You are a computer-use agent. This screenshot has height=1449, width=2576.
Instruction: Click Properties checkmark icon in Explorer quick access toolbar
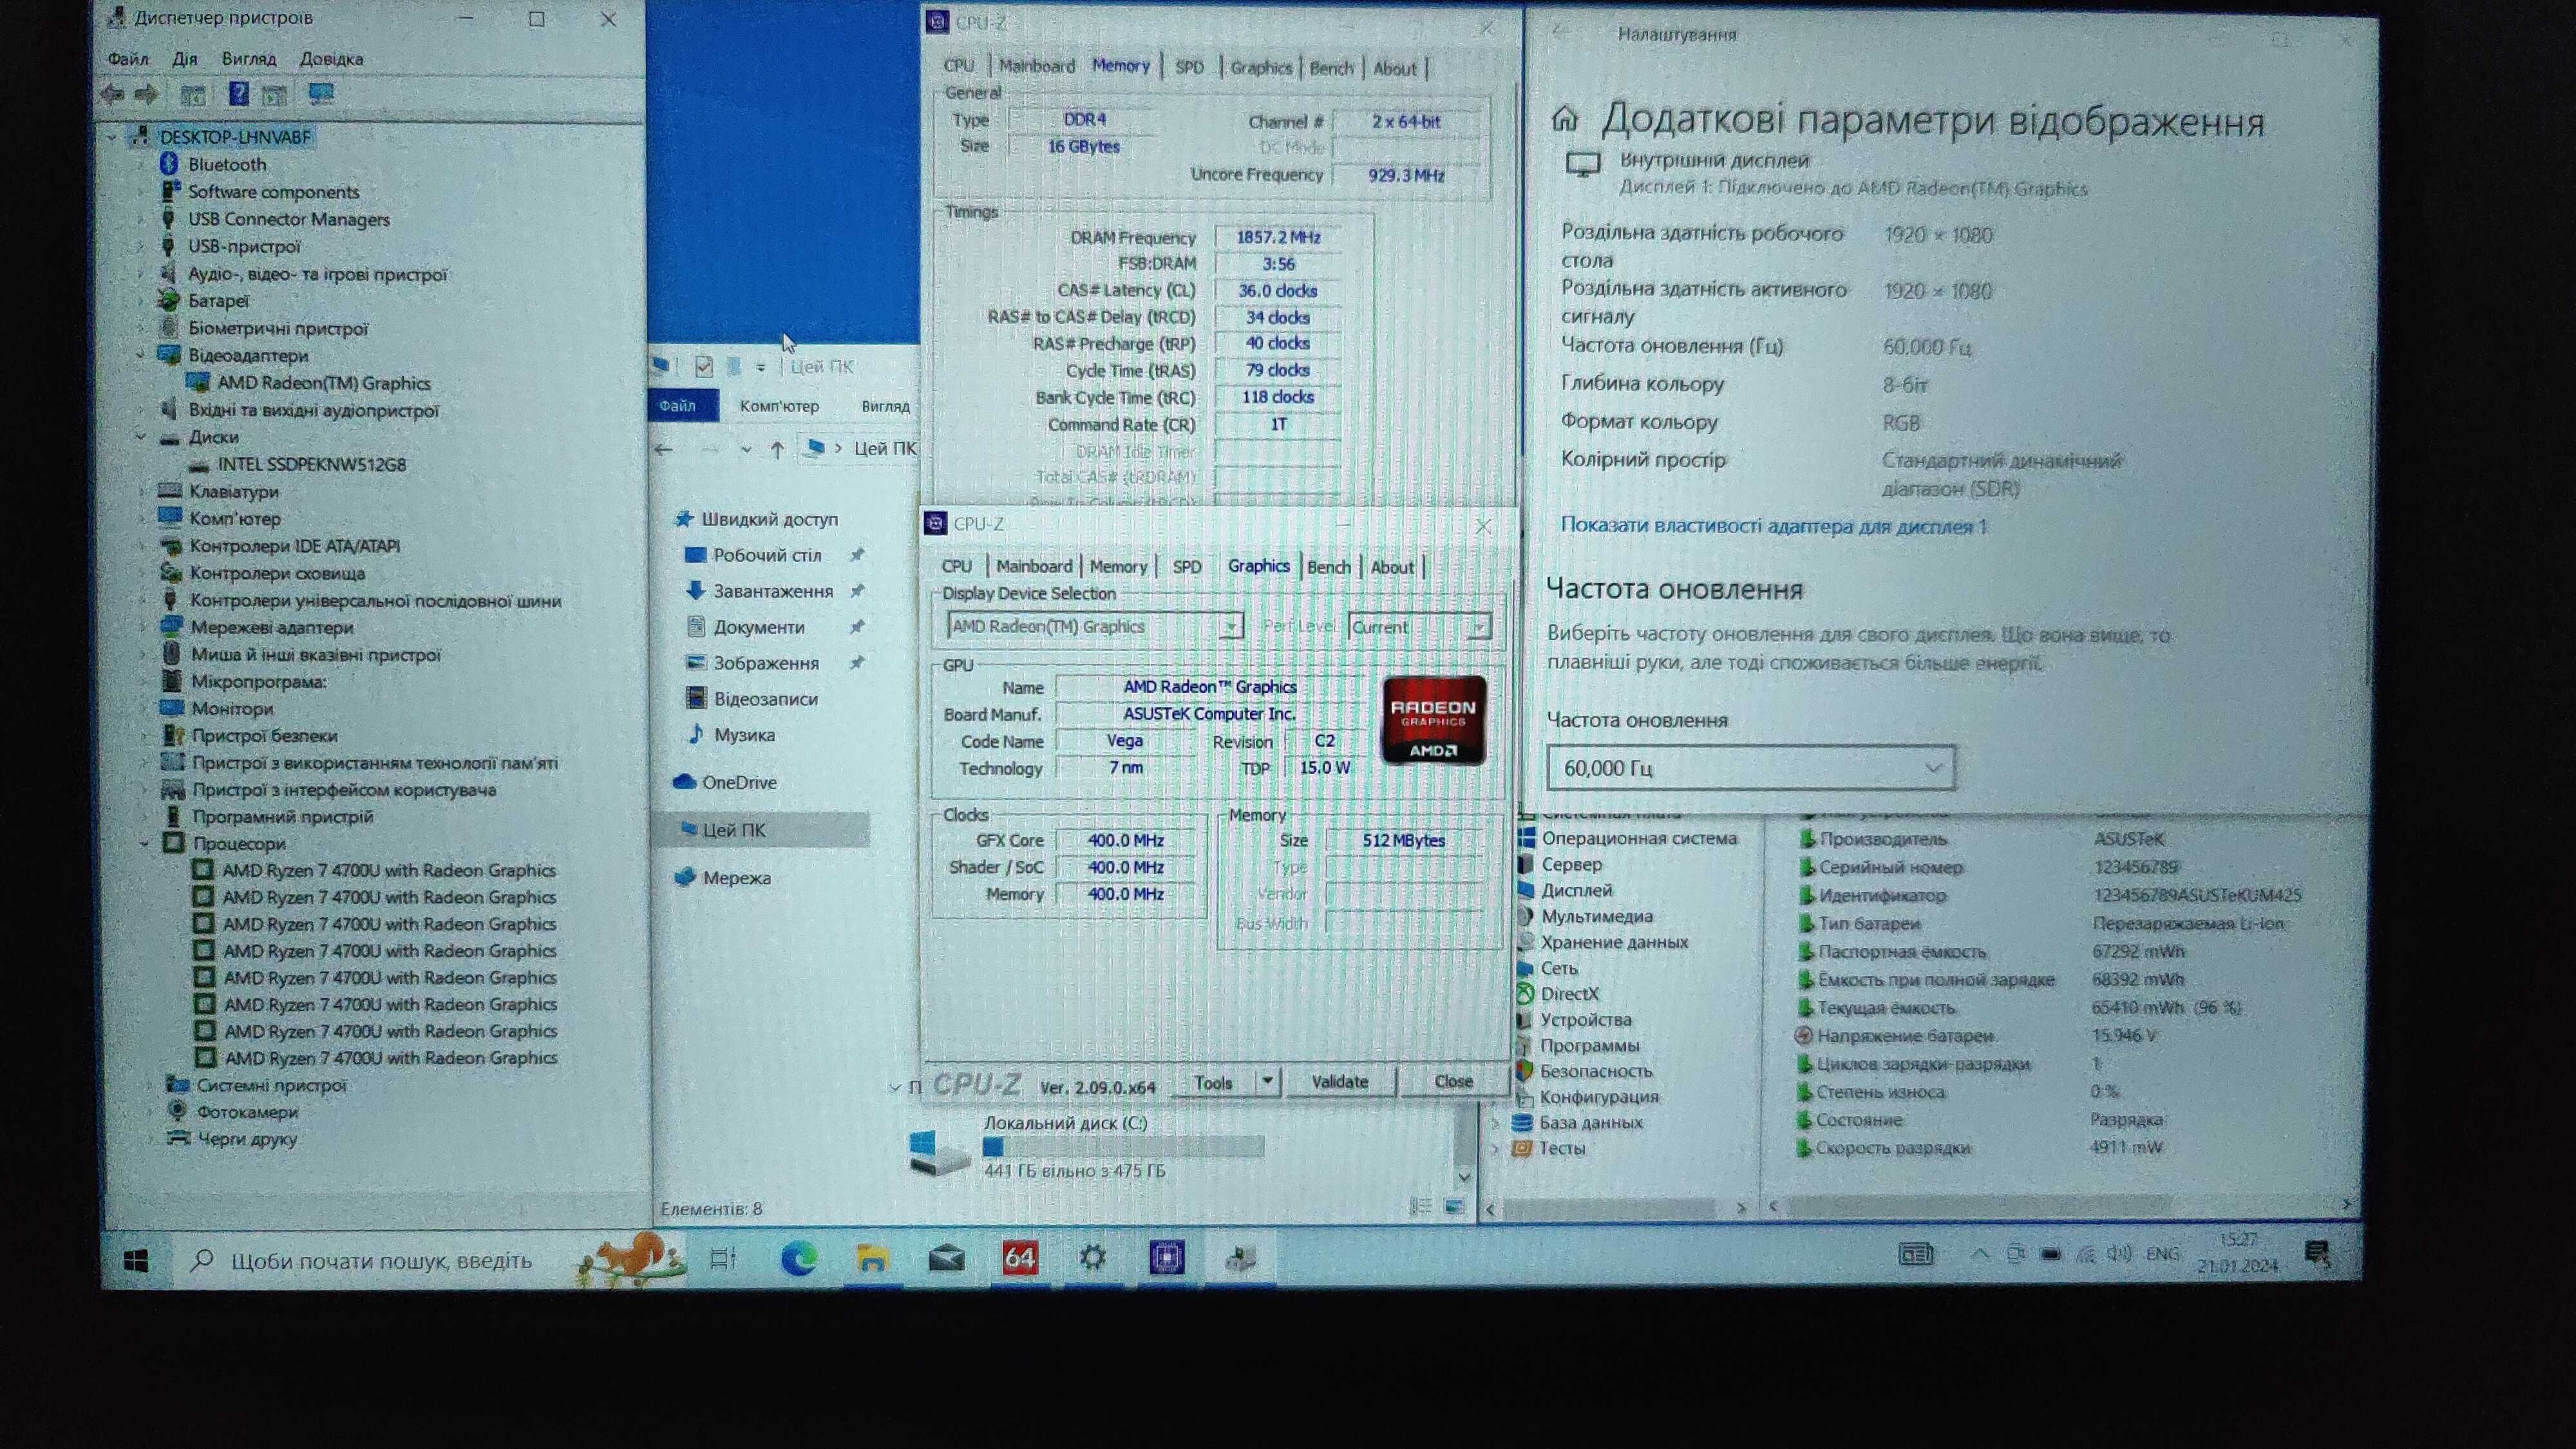pyautogui.click(x=704, y=367)
